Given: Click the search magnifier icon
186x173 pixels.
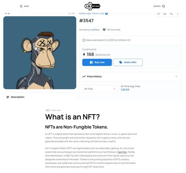Looking at the screenshot, I should (x=163, y=6).
